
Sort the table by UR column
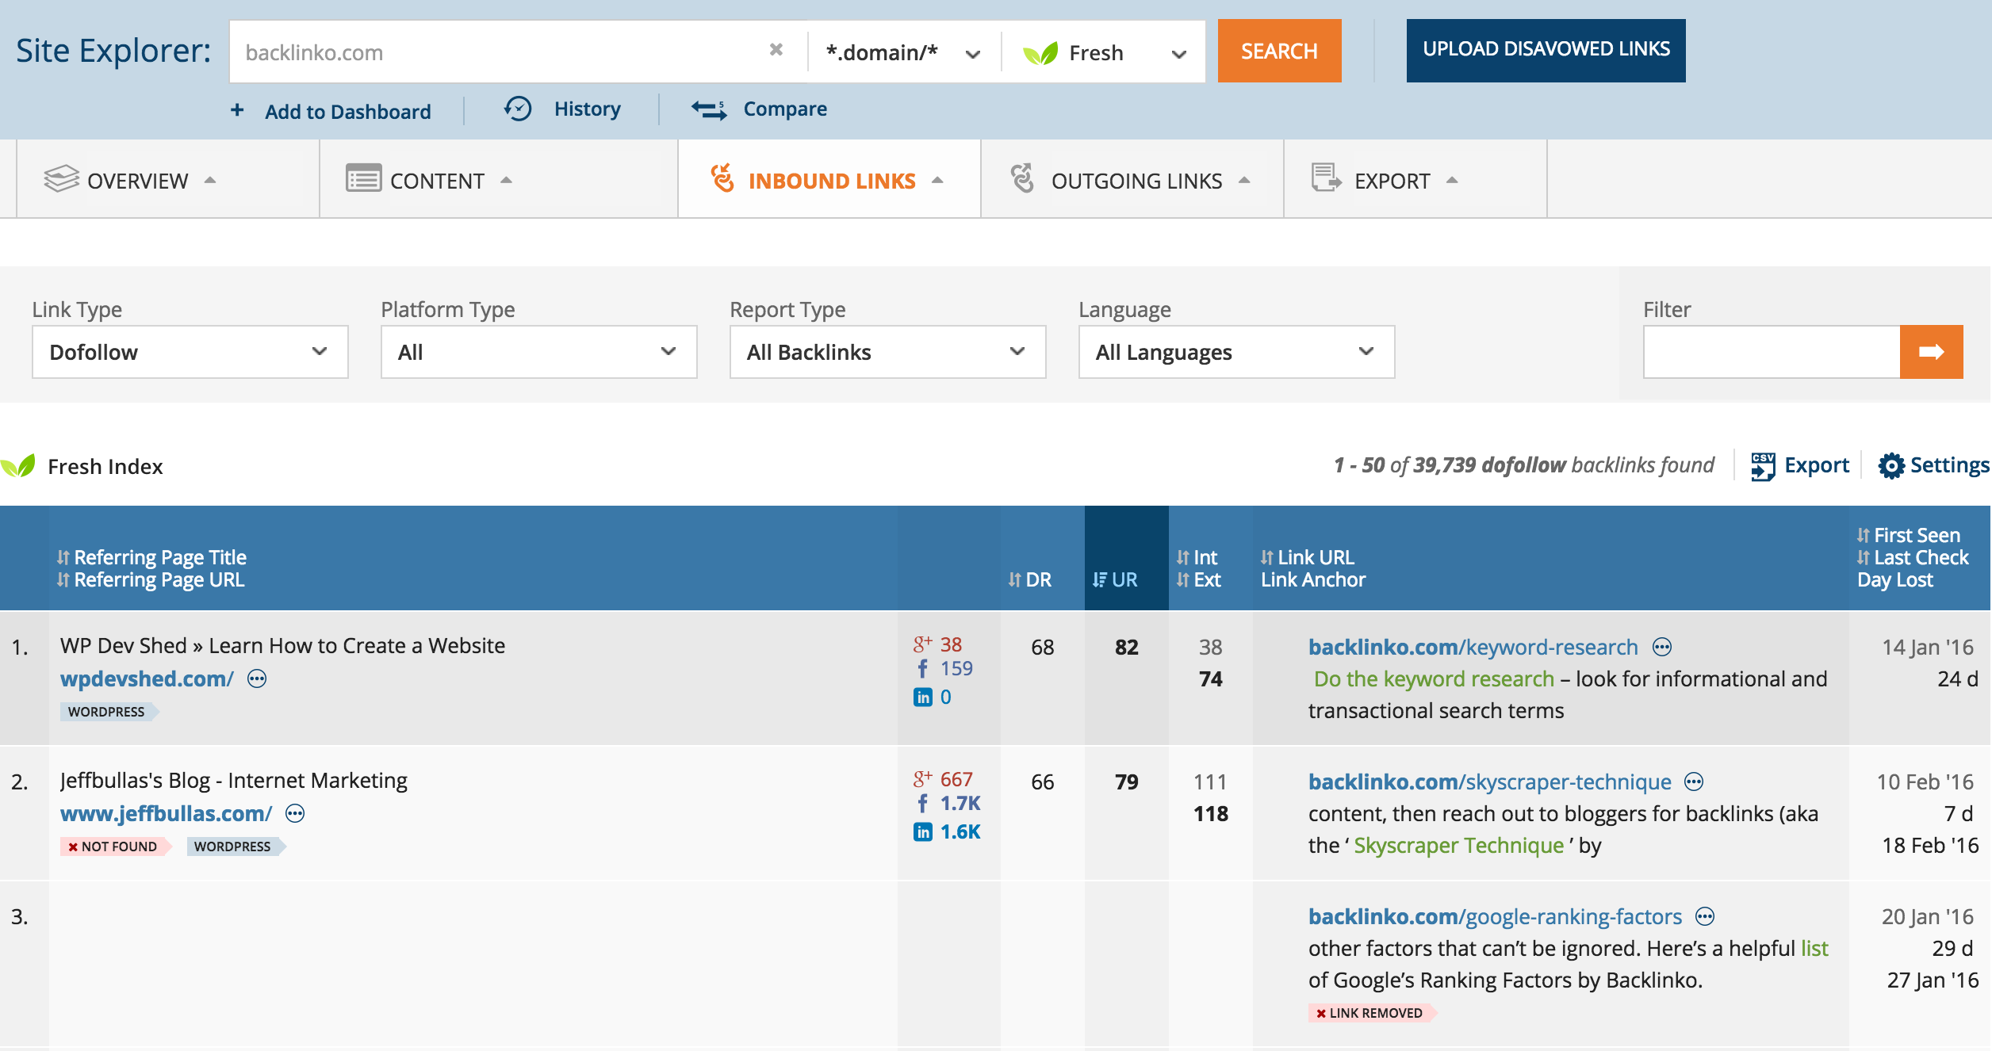[1115, 579]
